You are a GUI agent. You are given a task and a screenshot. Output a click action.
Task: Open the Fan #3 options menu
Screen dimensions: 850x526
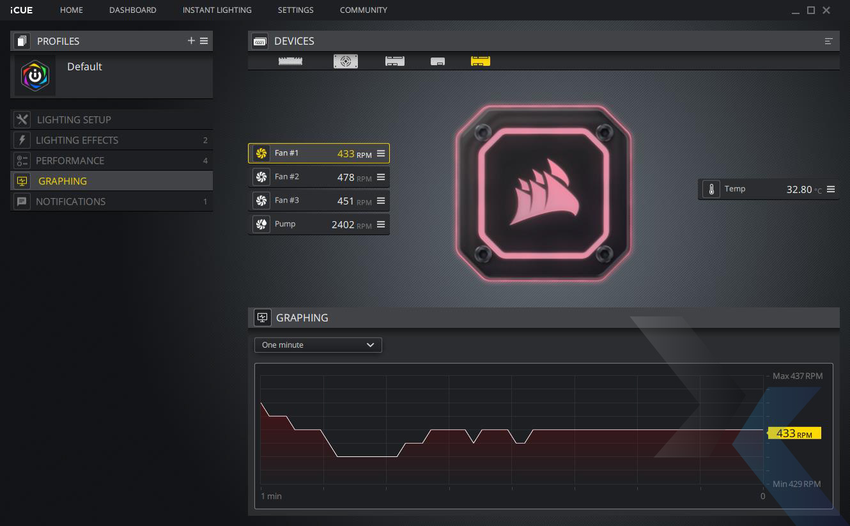[x=381, y=201]
